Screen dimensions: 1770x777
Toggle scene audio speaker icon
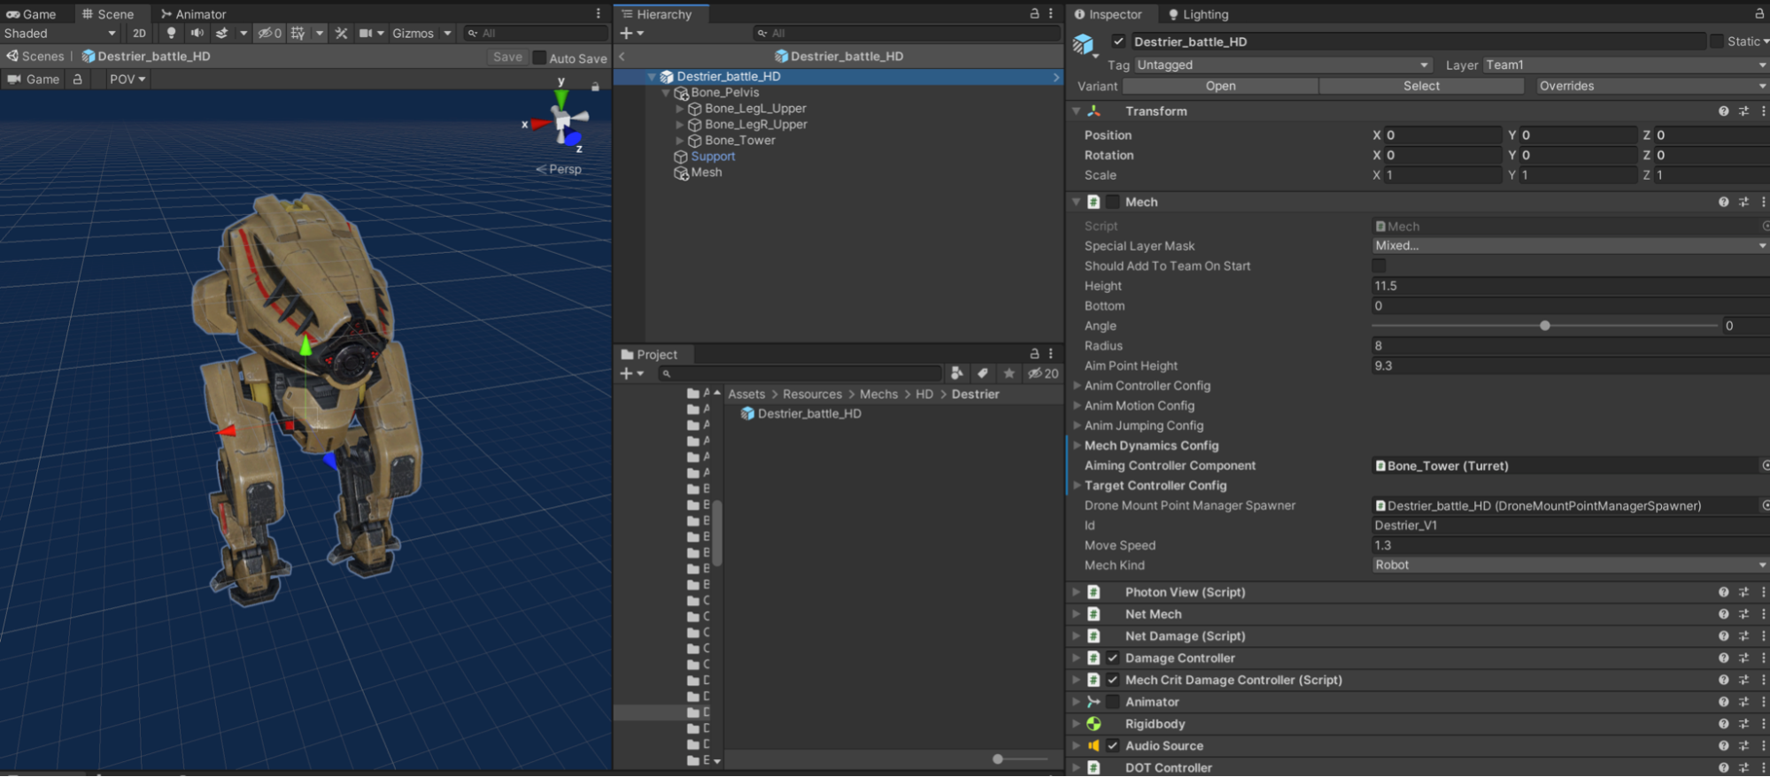point(197,34)
